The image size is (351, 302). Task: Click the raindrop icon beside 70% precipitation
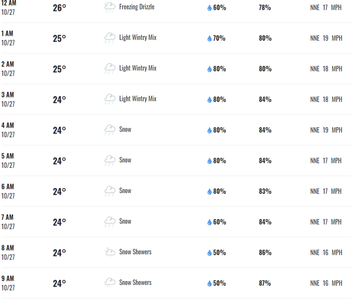(209, 39)
